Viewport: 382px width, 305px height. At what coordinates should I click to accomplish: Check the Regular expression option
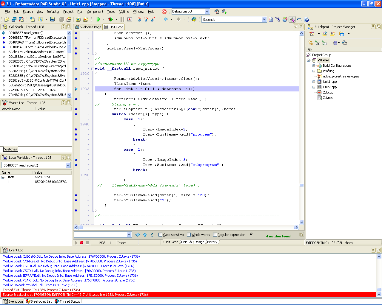pos(215,235)
